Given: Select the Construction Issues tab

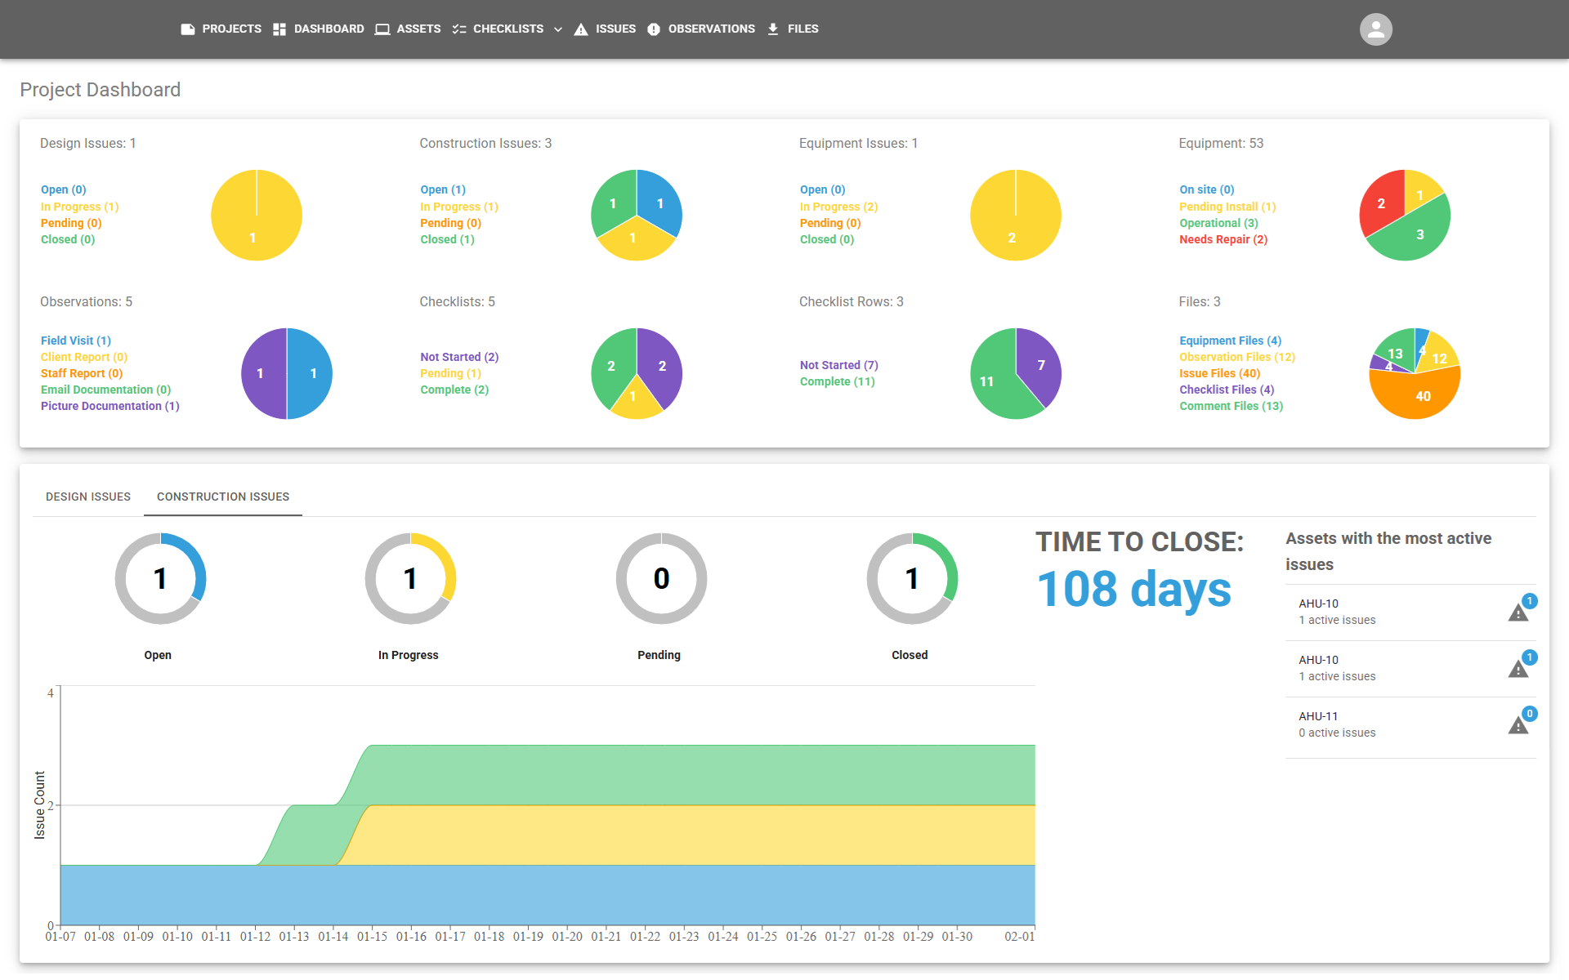Looking at the screenshot, I should coord(223,497).
